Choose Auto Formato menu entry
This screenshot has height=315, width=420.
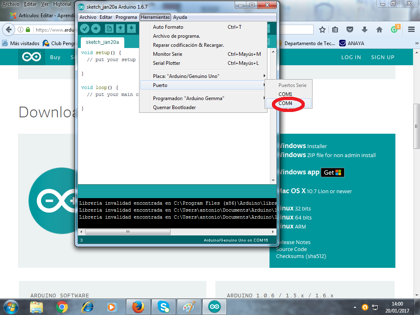point(203,27)
